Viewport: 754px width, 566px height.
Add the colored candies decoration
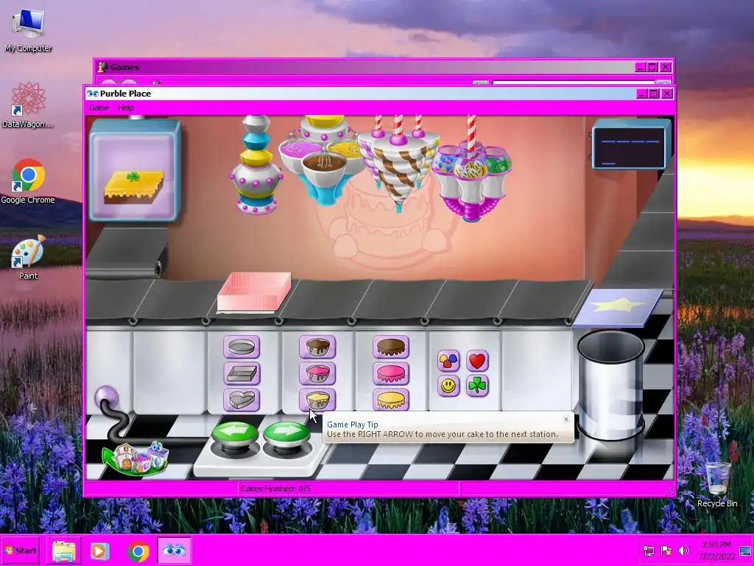point(448,360)
